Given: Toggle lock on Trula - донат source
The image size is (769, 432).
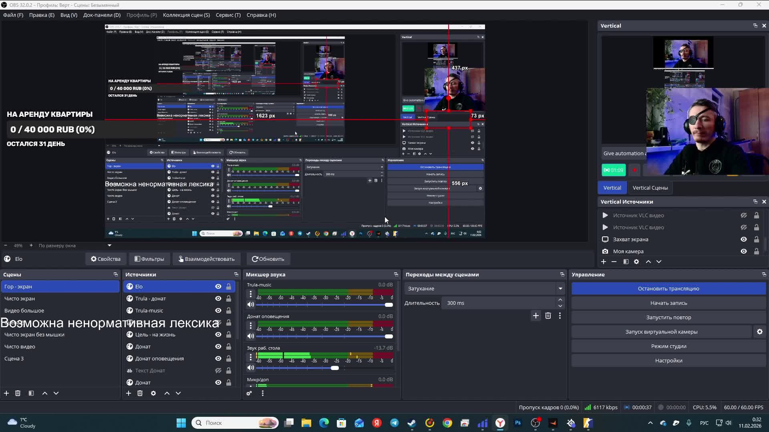Looking at the screenshot, I should 228,298.
